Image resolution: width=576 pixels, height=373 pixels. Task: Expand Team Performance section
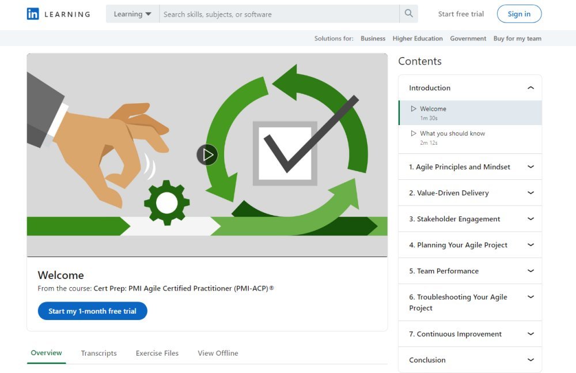pos(470,271)
